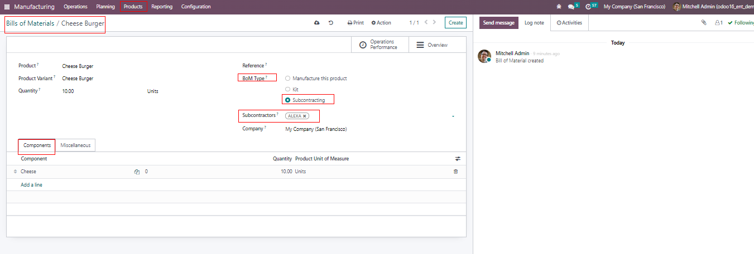The height and width of the screenshot is (254, 754).
Task: Open the Action dropdown menu
Action: tap(381, 23)
